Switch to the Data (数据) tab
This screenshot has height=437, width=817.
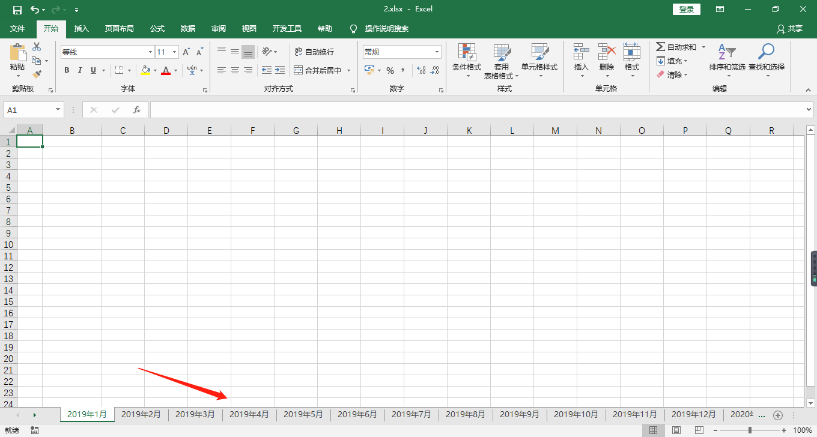(x=188, y=28)
